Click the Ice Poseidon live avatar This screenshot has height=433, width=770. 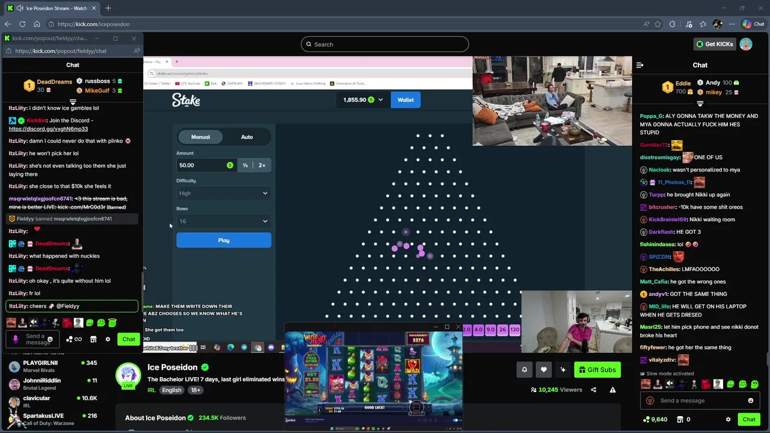tap(128, 375)
